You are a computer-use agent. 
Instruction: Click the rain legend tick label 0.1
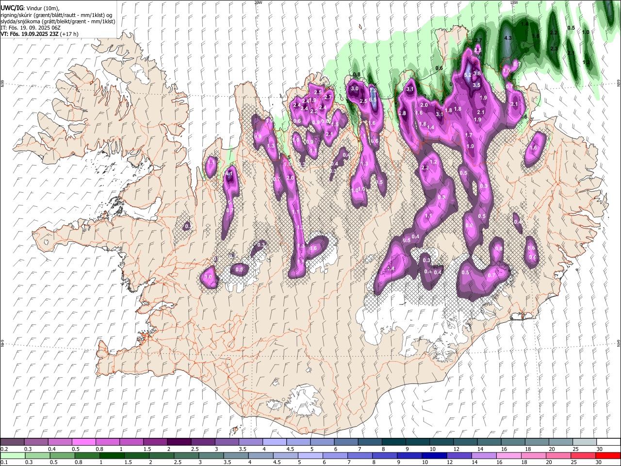pyautogui.click(x=4, y=463)
